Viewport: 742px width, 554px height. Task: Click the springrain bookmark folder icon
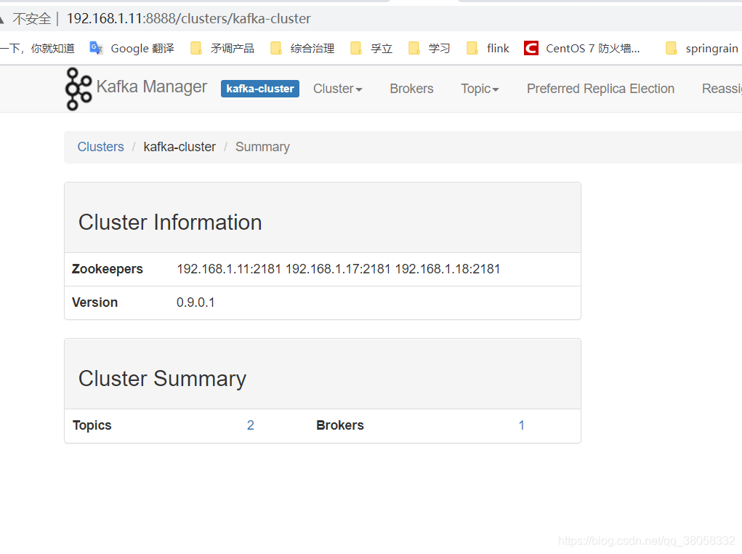coord(670,48)
